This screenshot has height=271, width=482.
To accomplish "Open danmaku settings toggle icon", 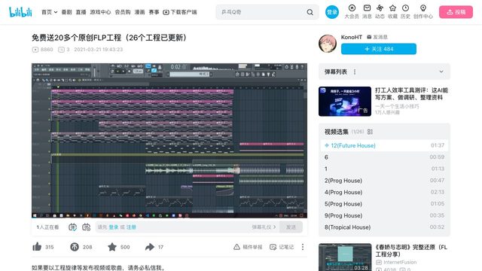I will (87, 227).
